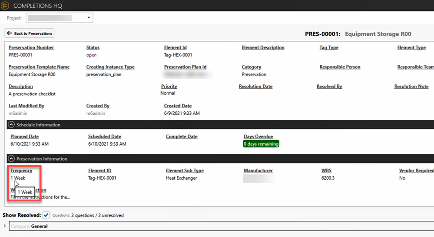The height and width of the screenshot is (237, 434).
Task: Click the Planned Date label
Action: pos(24,137)
